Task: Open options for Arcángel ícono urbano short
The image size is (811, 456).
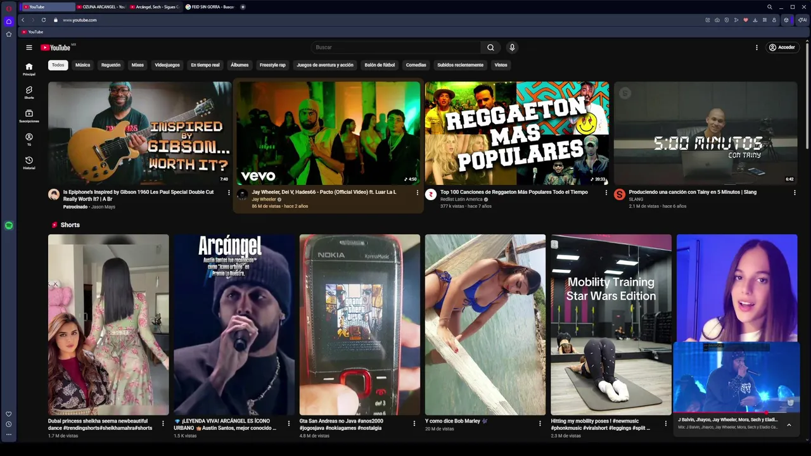Action: tap(289, 424)
